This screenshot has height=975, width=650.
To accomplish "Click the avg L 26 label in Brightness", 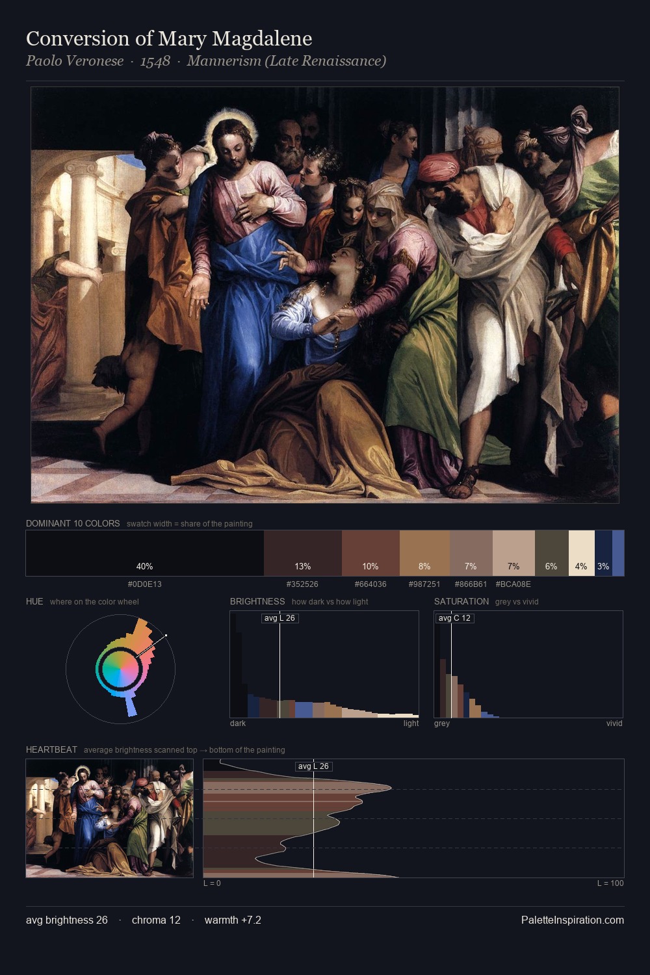I will (x=279, y=618).
